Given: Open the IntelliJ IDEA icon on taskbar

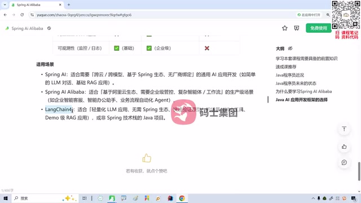Looking at the screenshot, I should pos(170,198).
